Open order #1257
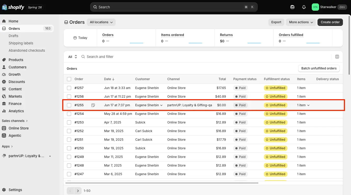Image resolution: width=351 pixels, height=195 pixels. [x=79, y=88]
